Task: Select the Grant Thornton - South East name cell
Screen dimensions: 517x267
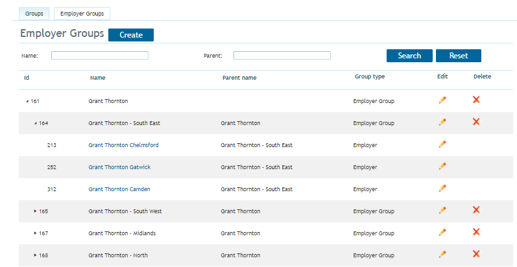Action: click(x=125, y=123)
